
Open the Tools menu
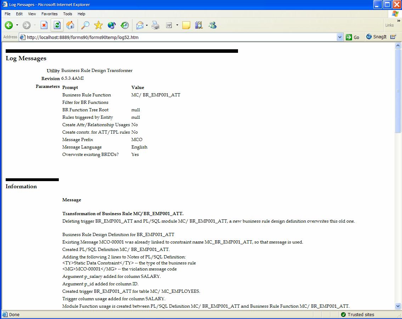tap(68, 14)
